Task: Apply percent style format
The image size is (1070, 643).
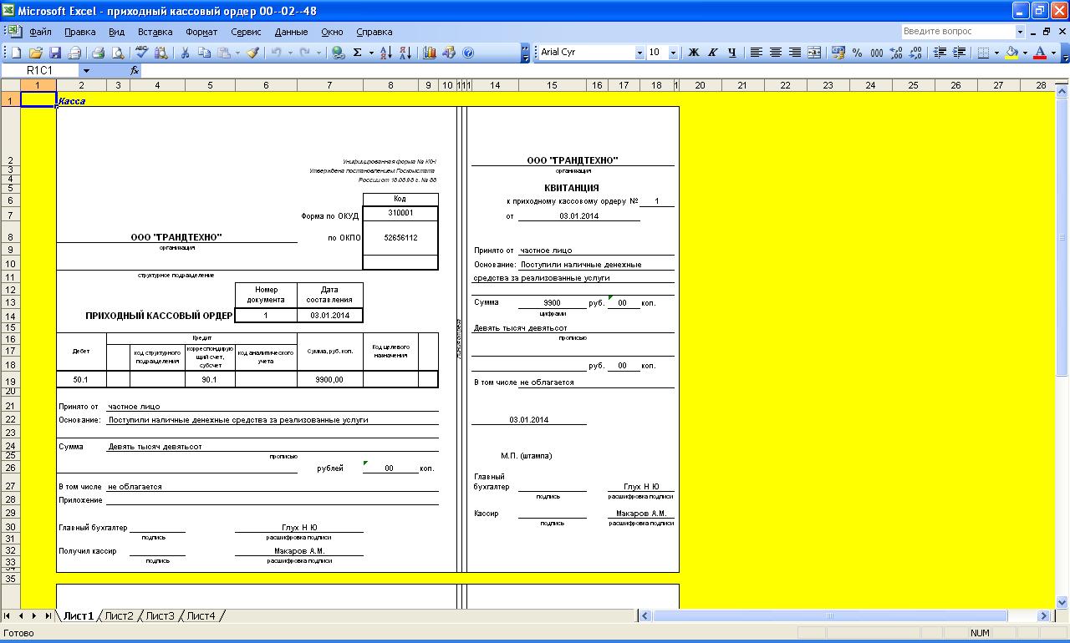Action: tap(857, 53)
